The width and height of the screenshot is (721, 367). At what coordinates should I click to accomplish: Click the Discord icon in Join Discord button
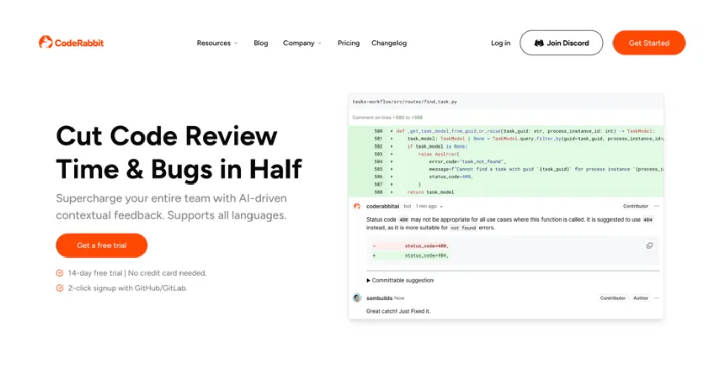click(x=539, y=43)
